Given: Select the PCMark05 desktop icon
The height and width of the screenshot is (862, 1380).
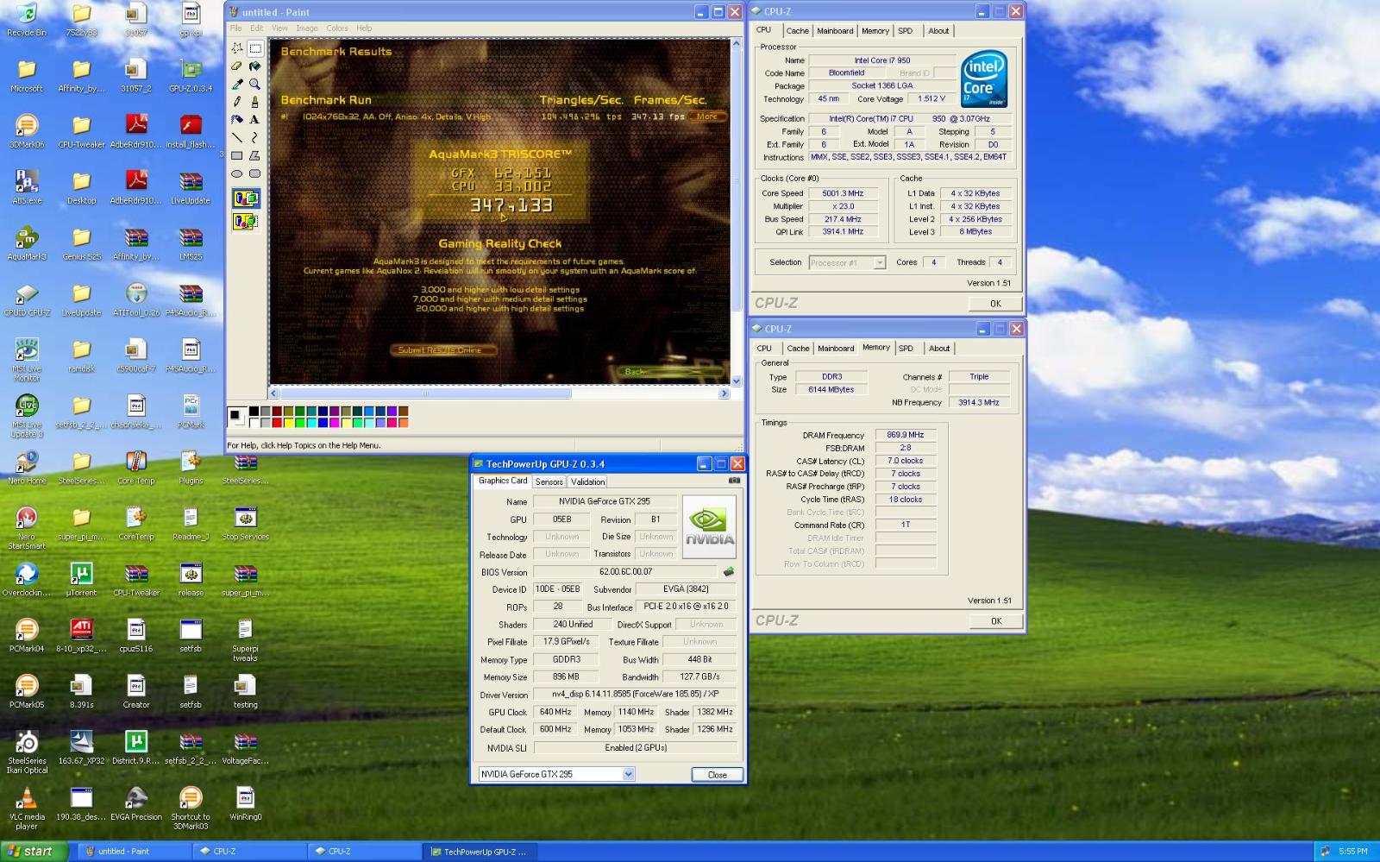Looking at the screenshot, I should [x=27, y=691].
